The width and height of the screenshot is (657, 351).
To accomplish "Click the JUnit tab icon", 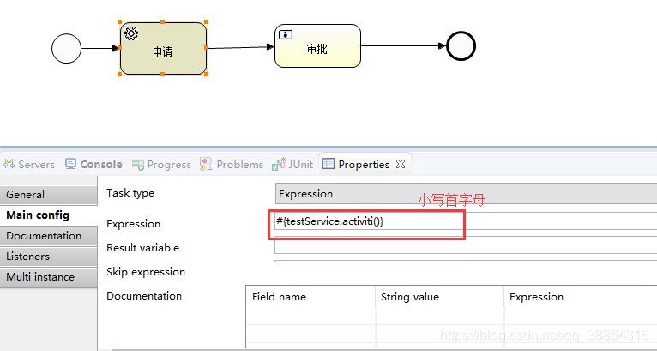I will (x=278, y=164).
